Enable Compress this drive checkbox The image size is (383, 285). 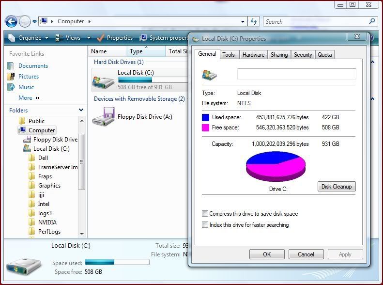click(x=205, y=214)
